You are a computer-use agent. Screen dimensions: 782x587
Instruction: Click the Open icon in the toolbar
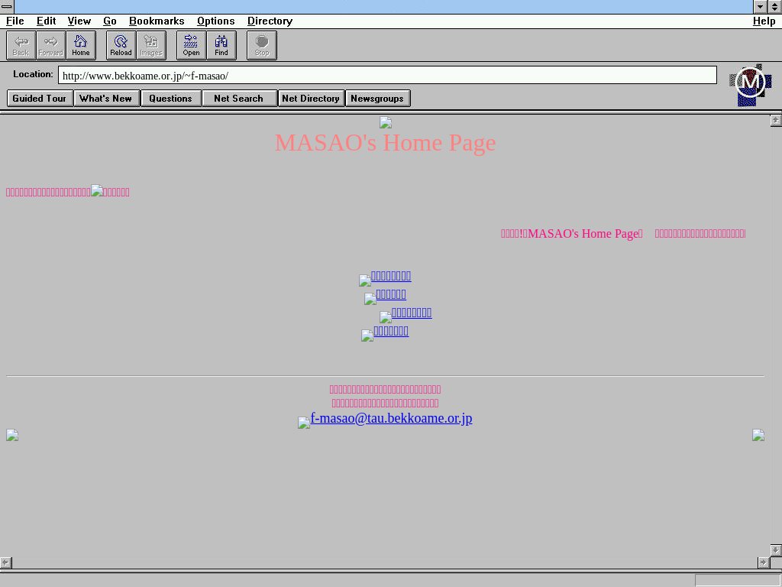tap(191, 44)
